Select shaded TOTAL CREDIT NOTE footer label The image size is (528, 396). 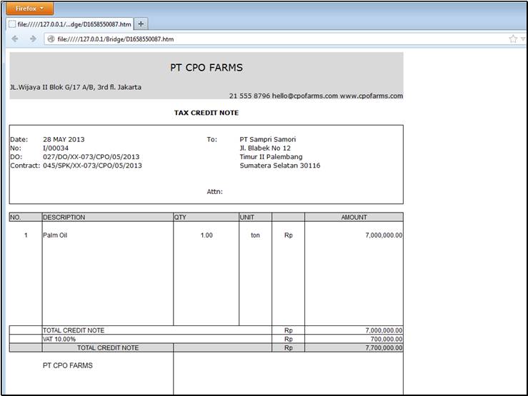(108, 347)
